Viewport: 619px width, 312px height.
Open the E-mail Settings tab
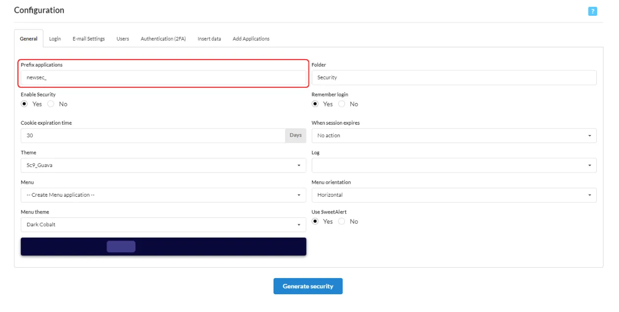click(89, 39)
